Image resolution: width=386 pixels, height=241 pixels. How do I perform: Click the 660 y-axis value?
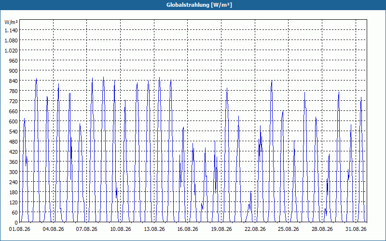14,111
